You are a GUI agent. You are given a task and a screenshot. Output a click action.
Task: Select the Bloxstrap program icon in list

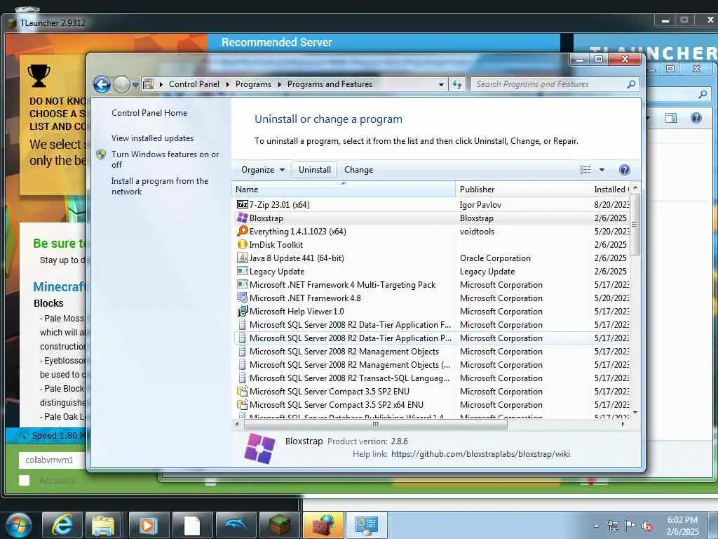242,218
